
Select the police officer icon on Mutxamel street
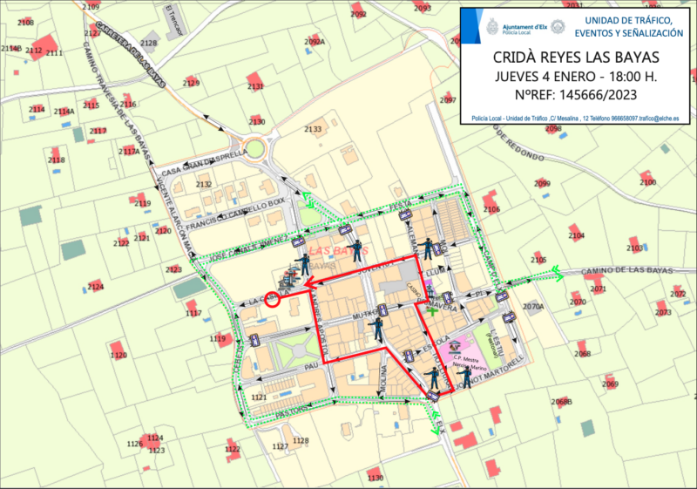point(377,329)
